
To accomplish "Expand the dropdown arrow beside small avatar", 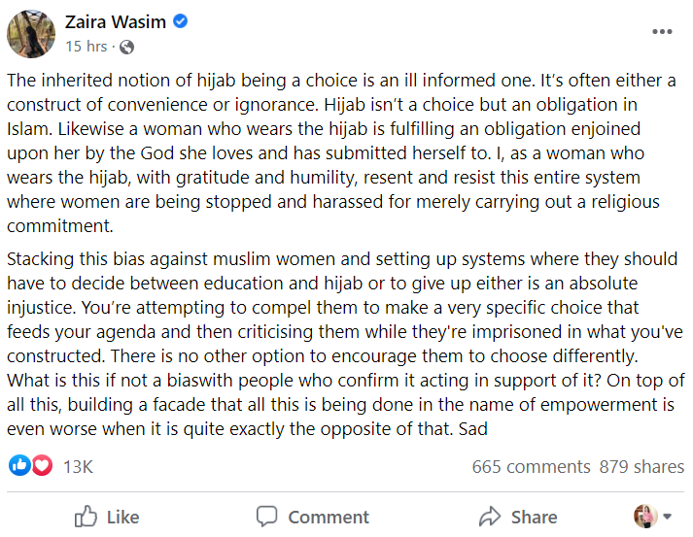I will [x=667, y=517].
